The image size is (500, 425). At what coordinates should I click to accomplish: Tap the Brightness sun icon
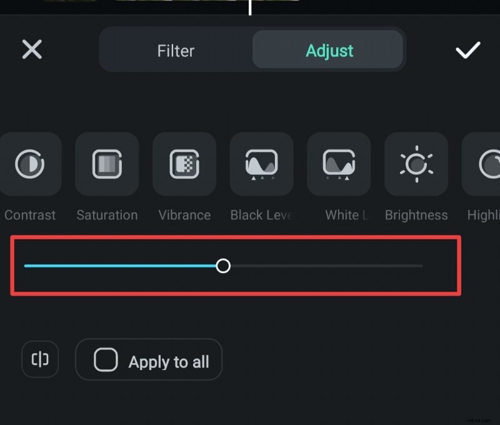pyautogui.click(x=416, y=164)
